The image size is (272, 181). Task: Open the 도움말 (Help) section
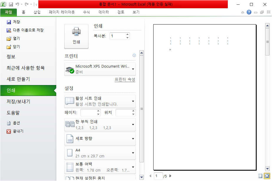click(x=13, y=113)
